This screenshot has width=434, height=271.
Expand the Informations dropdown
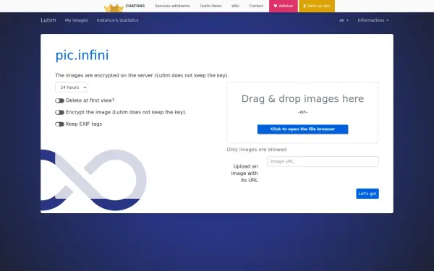coord(373,20)
